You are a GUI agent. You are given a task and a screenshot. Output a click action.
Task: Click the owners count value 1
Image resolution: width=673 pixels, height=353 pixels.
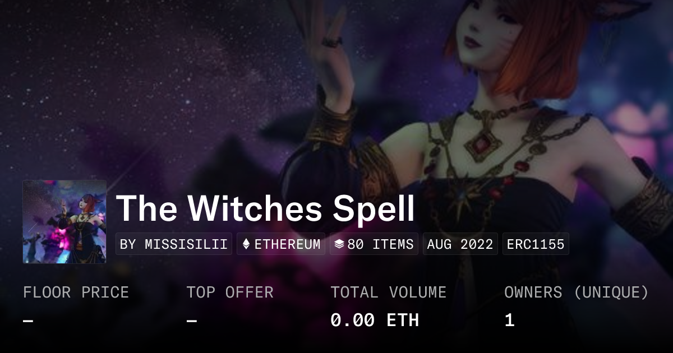coord(509,320)
